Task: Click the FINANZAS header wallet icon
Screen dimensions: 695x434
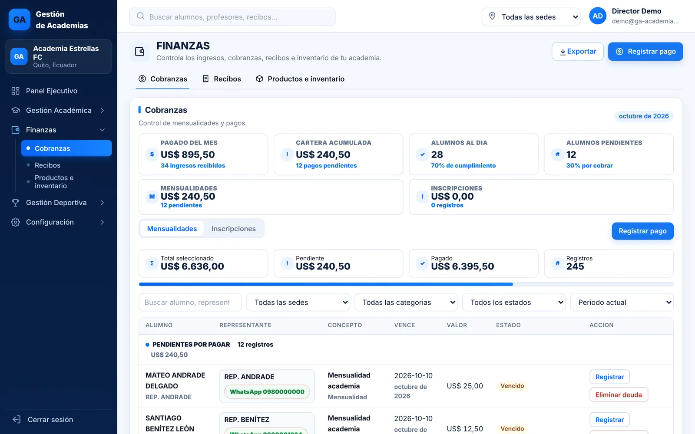Action: 140,52
